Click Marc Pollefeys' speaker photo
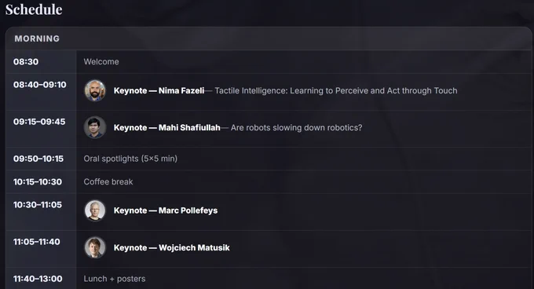Screen dimensions: 534x289 coord(95,210)
